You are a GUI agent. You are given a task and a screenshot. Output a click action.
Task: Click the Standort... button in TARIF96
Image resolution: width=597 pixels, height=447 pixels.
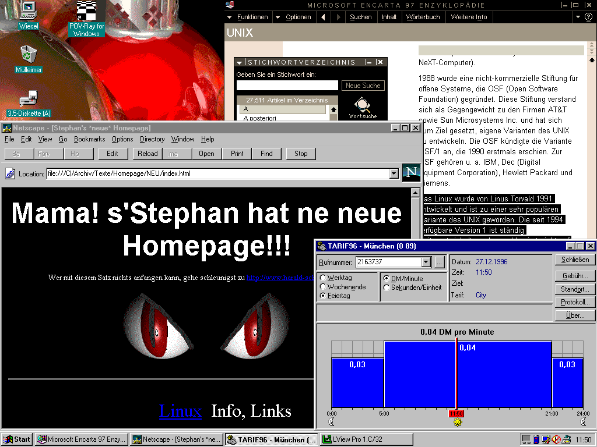point(575,289)
